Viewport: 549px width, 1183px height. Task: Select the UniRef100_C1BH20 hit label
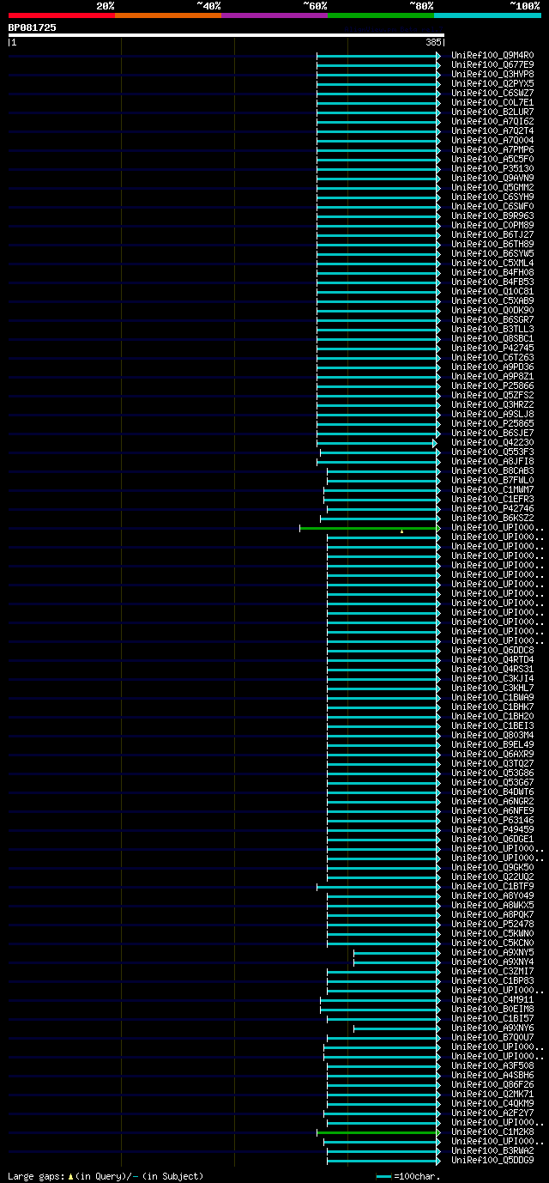point(492,716)
